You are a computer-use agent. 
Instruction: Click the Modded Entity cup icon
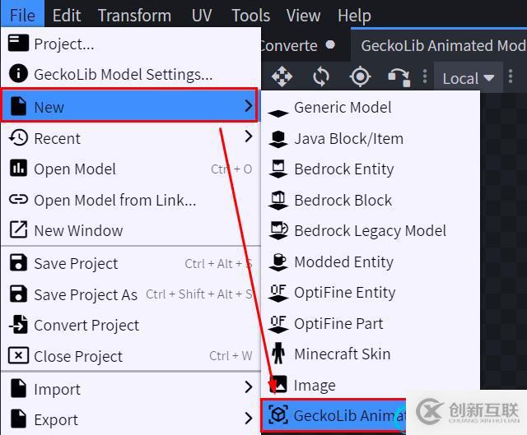pyautogui.click(x=278, y=262)
